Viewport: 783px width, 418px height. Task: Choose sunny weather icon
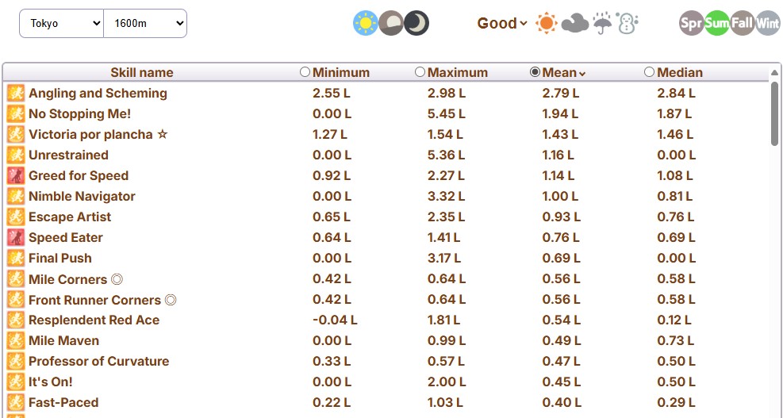(x=547, y=24)
